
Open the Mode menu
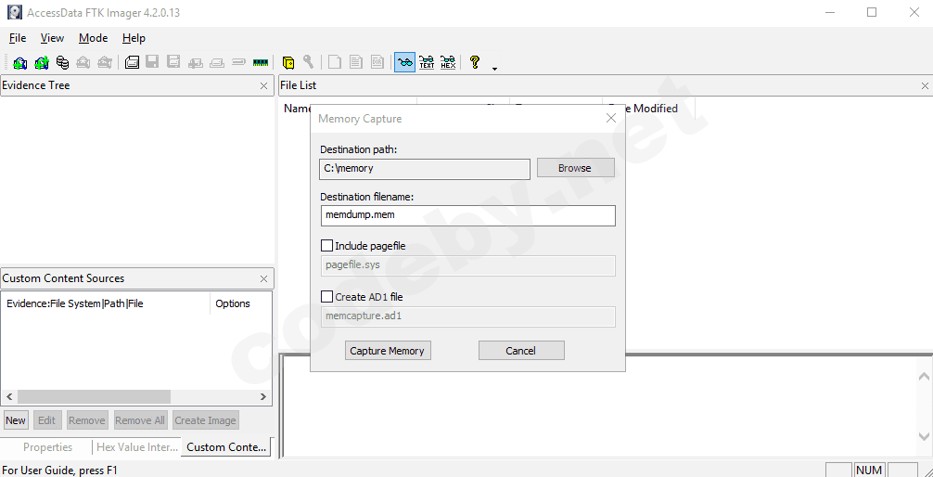(x=94, y=38)
